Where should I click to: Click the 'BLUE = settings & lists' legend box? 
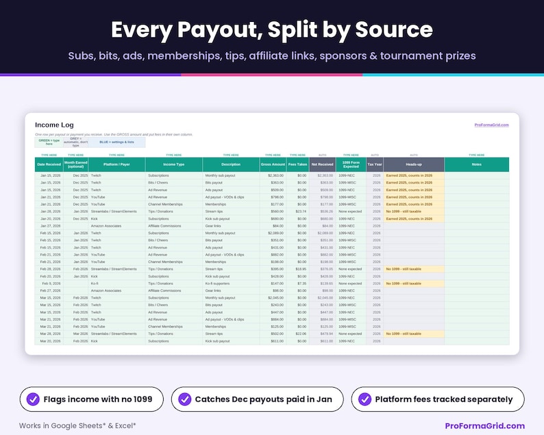pos(116,142)
